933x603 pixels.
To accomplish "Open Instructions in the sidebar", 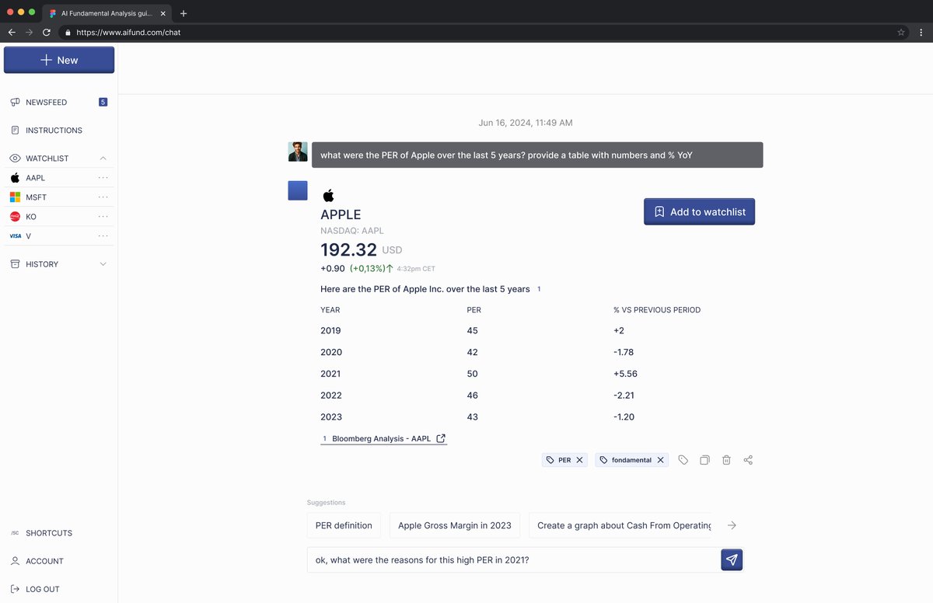I will pyautogui.click(x=54, y=131).
